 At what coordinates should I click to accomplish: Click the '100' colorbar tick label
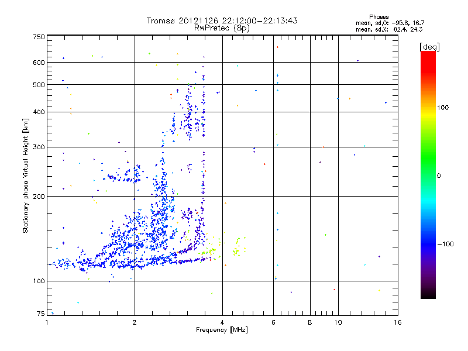[x=443, y=108]
